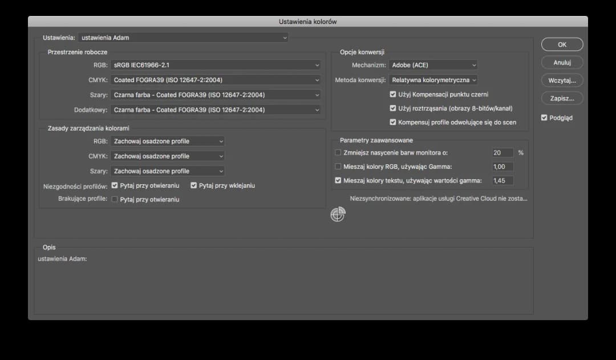Screen dimensions: 616x360
Task: Open the Dodatkowy spot working space dropdown
Action: [x=216, y=110]
